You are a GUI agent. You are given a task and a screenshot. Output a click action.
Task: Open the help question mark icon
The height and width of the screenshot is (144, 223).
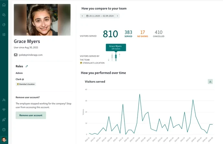coord(4,129)
